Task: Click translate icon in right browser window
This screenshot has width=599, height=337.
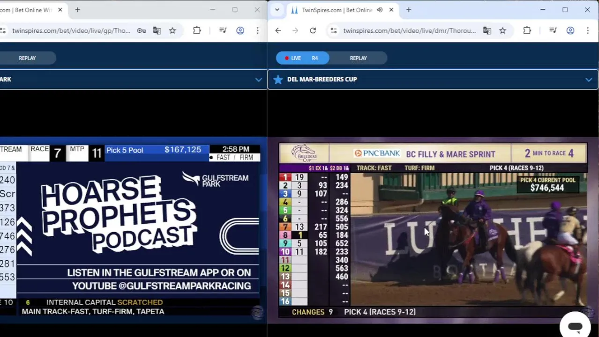Action: pos(487,30)
